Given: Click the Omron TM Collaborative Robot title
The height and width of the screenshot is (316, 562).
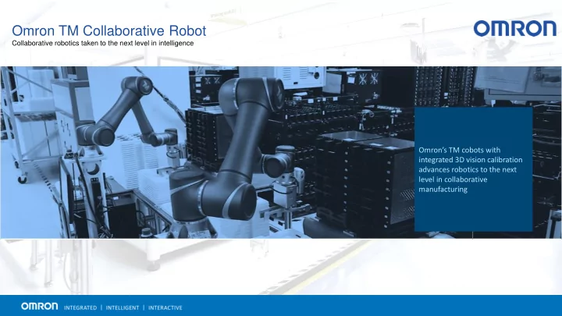Looking at the screenshot, I should 109,30.
